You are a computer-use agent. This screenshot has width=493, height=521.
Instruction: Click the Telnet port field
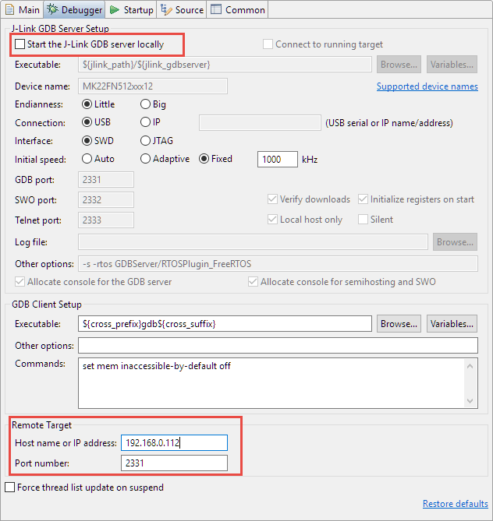click(x=106, y=220)
